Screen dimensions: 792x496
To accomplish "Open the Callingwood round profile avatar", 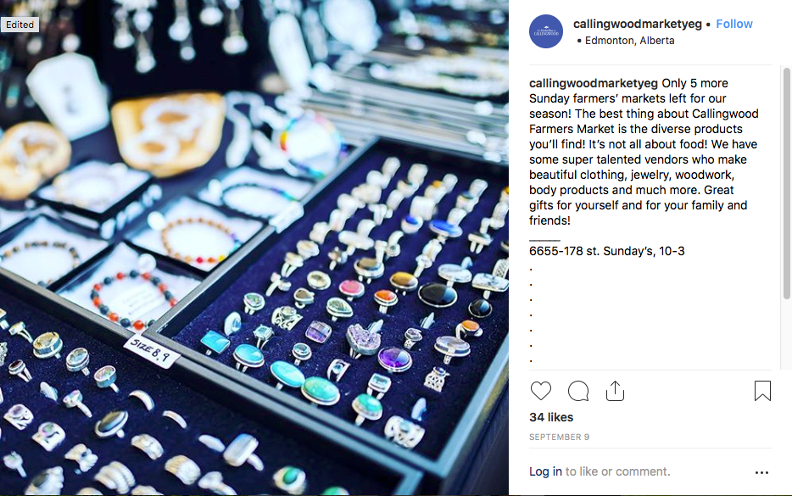I will click(x=546, y=31).
